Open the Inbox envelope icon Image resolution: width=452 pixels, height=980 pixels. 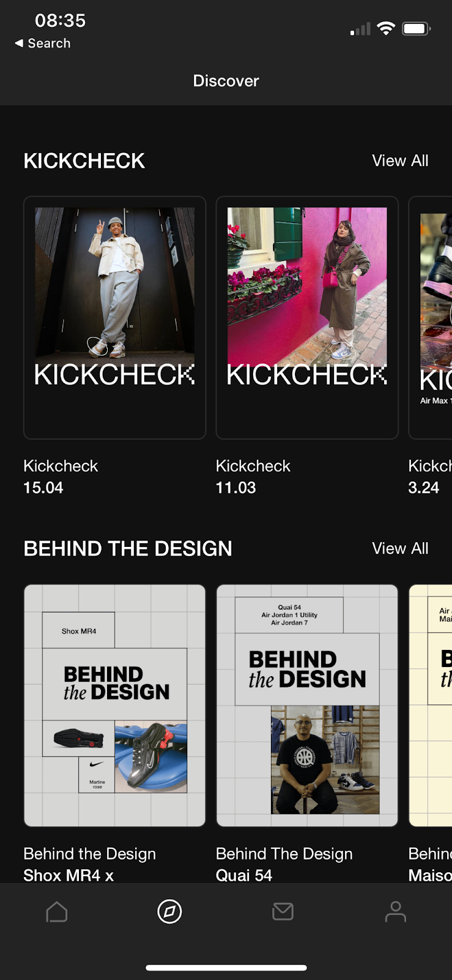[x=283, y=912]
